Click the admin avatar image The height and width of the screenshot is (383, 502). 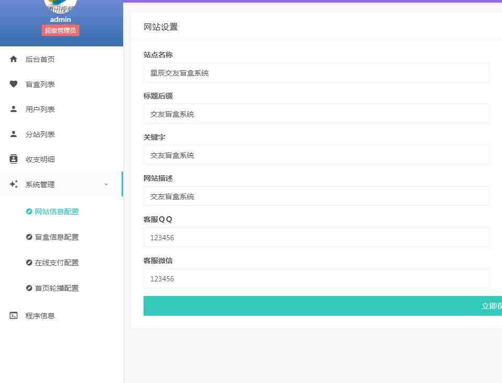tap(60, 4)
